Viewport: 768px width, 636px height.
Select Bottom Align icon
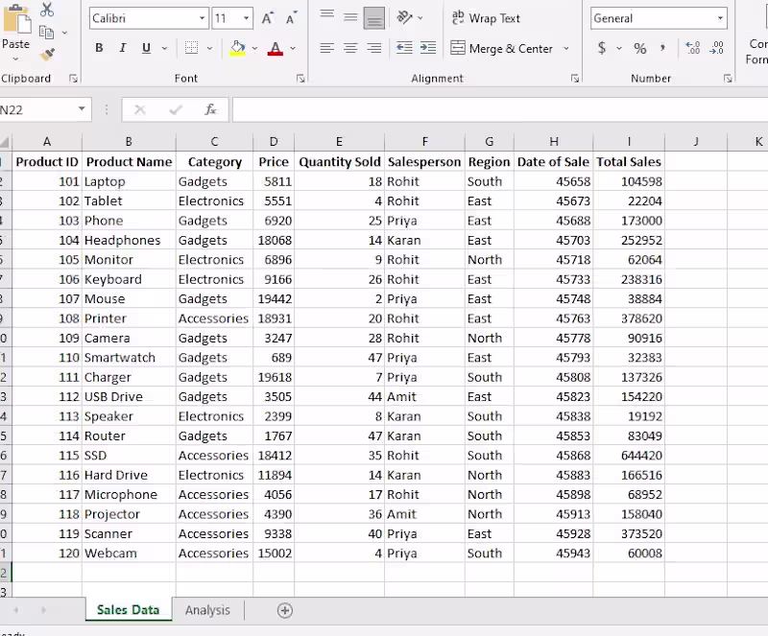[x=374, y=18]
